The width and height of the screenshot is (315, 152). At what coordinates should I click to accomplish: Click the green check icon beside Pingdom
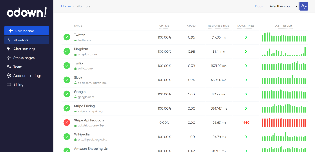point(67,51)
